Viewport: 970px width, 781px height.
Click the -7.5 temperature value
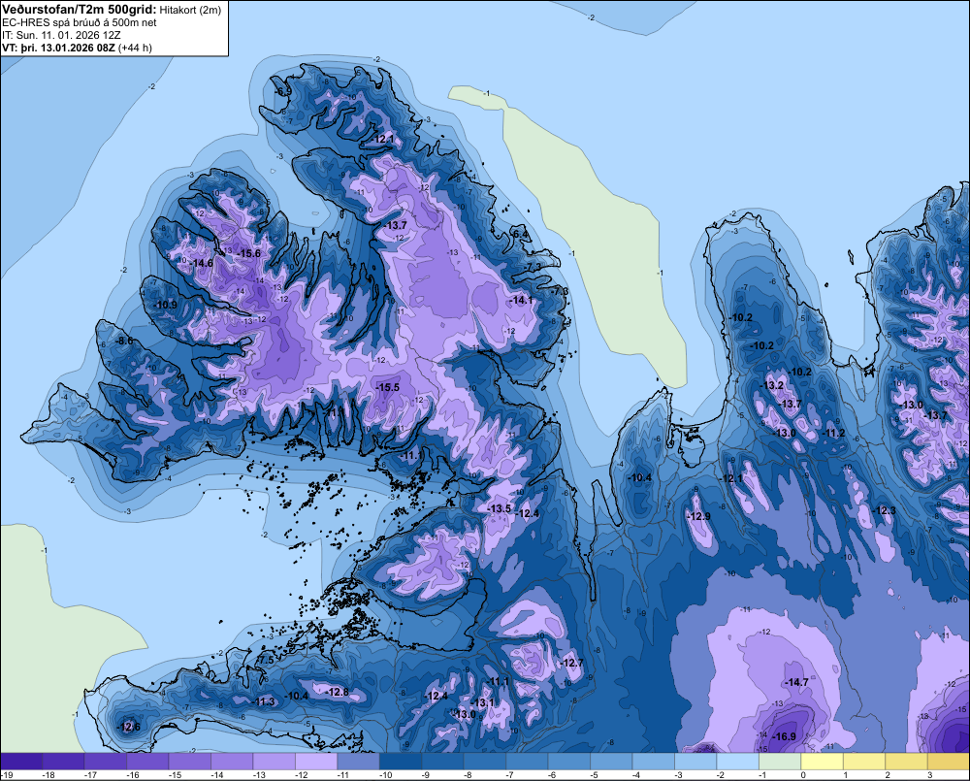click(x=264, y=661)
